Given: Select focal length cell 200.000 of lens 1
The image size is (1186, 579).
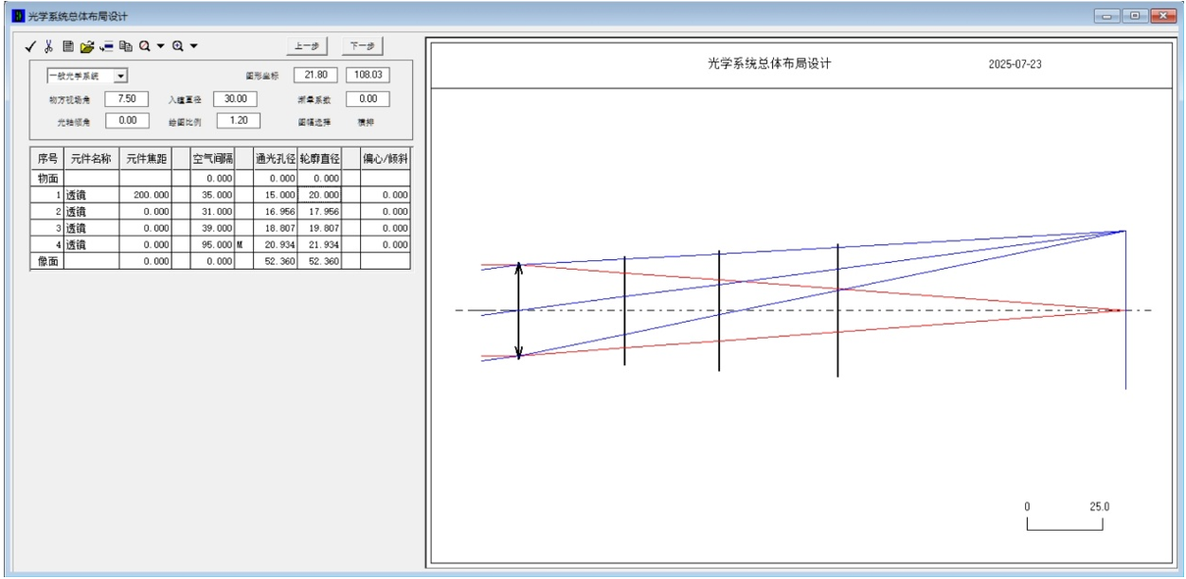Looking at the screenshot, I should coord(145,194).
